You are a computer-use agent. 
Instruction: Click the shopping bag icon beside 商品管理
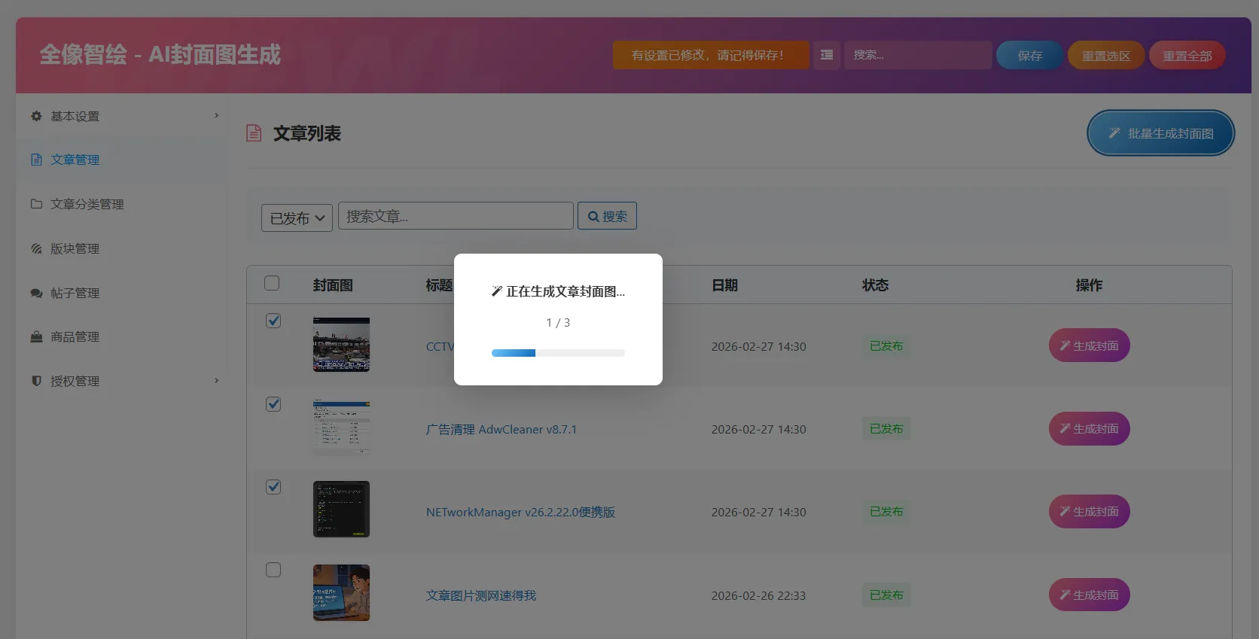[36, 336]
